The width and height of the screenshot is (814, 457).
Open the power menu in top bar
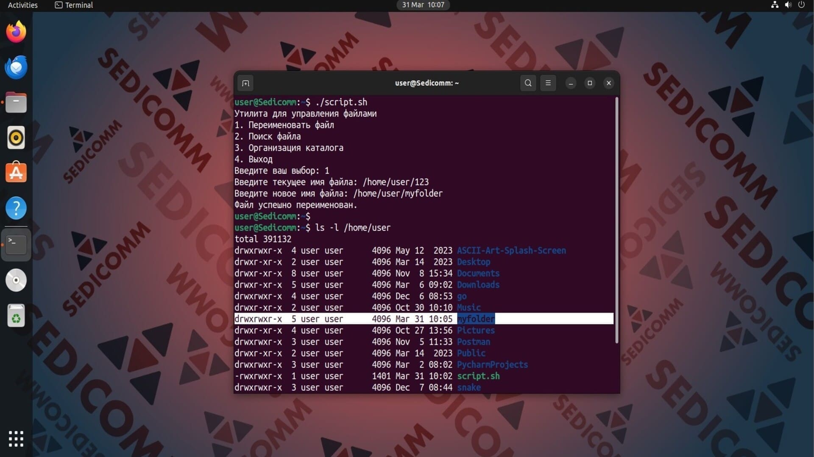801,5
